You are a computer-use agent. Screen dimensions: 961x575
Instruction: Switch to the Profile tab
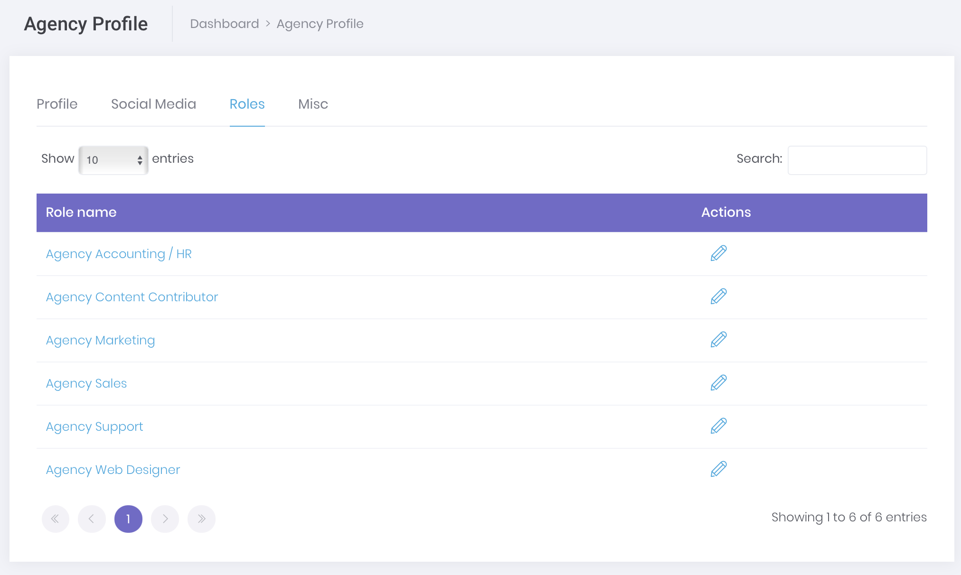point(57,104)
